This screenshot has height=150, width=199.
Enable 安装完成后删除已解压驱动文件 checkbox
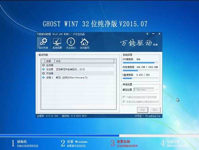[124, 102]
